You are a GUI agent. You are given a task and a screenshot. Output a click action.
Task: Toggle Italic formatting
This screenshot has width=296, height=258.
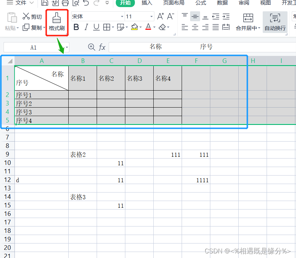tap(86, 27)
